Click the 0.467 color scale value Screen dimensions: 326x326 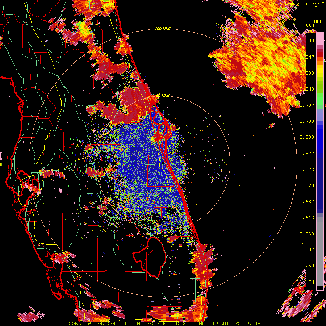307,202
